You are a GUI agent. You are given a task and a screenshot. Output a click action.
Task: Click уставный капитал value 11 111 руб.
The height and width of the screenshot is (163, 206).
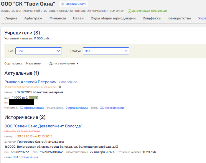150,152
